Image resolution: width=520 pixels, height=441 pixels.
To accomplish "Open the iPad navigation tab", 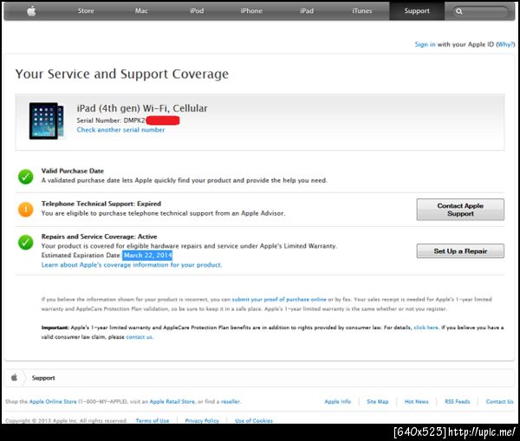I will 307,11.
